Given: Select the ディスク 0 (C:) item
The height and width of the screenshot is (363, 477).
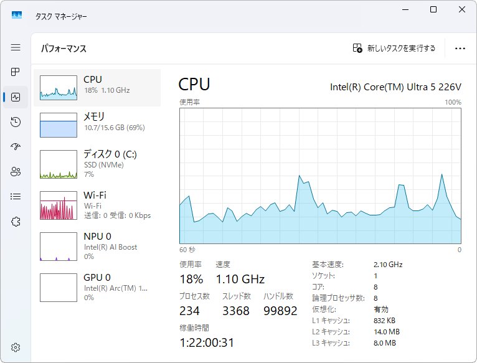Looking at the screenshot, I should [x=97, y=164].
